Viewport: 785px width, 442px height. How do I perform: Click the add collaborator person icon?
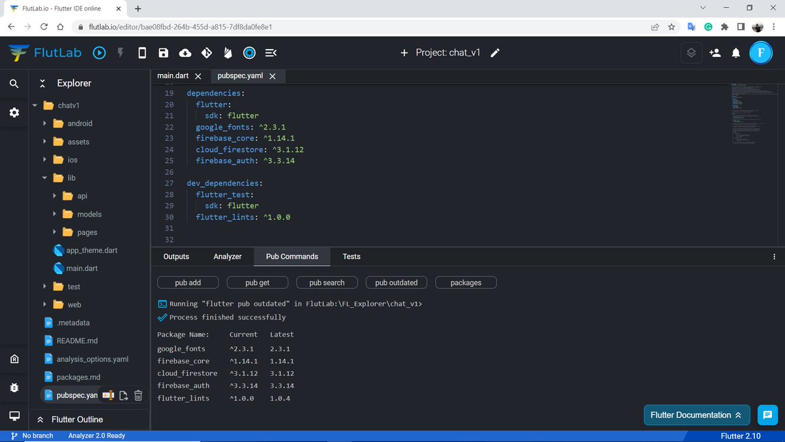click(x=715, y=53)
